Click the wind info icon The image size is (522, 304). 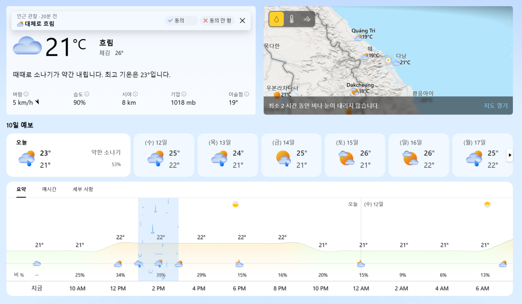coord(26,94)
